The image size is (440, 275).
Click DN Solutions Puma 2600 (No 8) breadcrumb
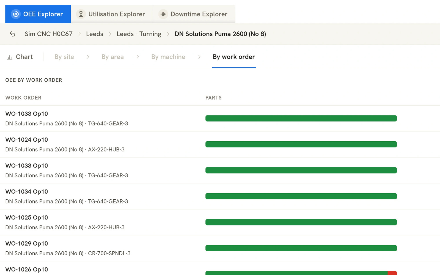(220, 34)
